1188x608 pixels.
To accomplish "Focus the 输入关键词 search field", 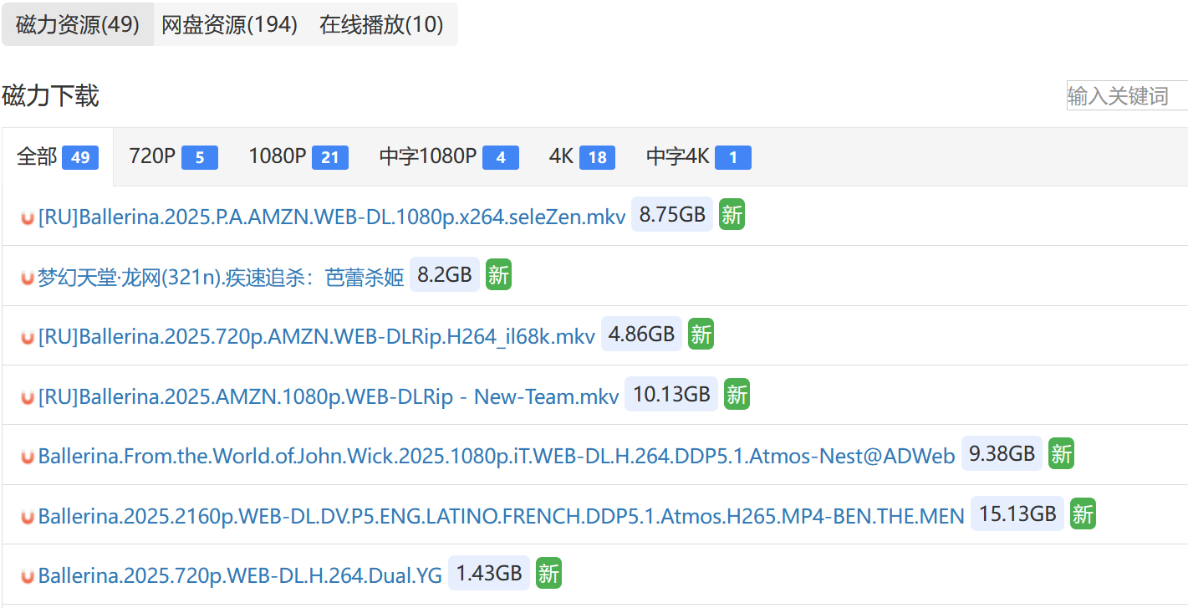I will (x=1127, y=95).
